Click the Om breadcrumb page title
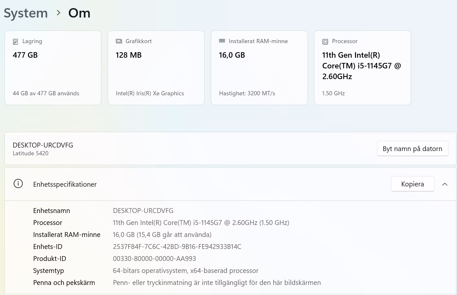Image resolution: width=457 pixels, height=295 pixels. pyautogui.click(x=79, y=13)
